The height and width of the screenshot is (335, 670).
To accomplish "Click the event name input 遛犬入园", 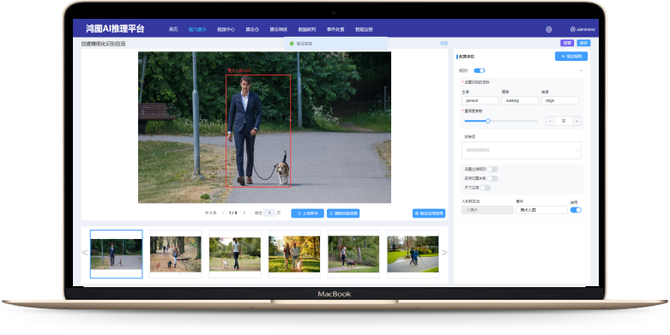I will tap(541, 210).
